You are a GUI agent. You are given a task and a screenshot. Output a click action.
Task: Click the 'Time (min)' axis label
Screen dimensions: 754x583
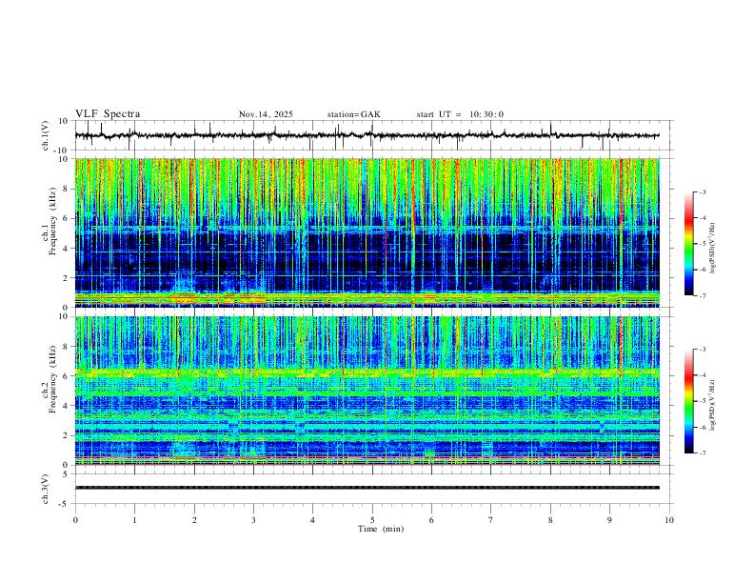(381, 529)
